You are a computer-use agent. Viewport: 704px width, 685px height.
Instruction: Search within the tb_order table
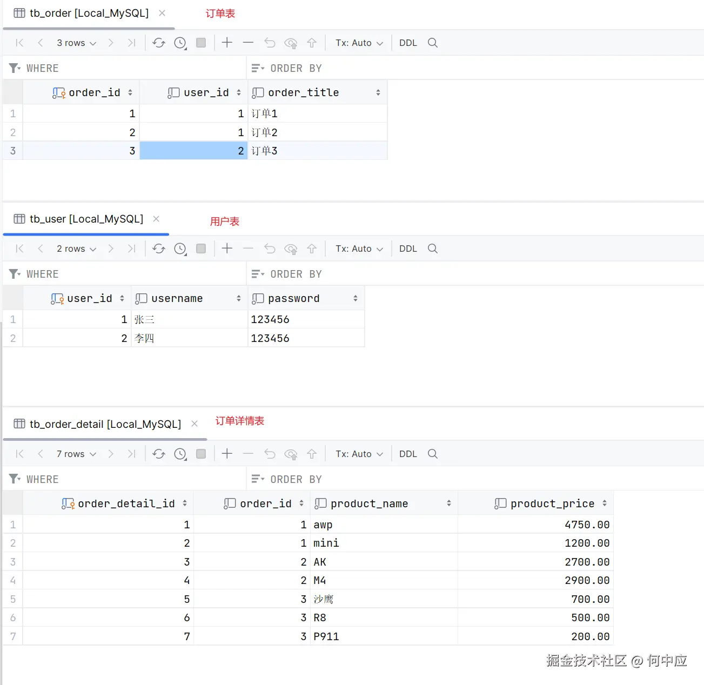pos(432,43)
